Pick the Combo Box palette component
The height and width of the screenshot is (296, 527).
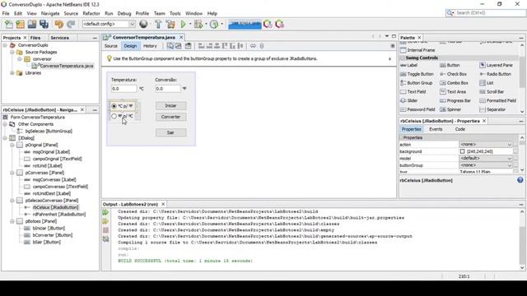point(454,82)
